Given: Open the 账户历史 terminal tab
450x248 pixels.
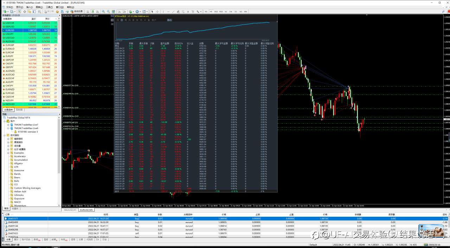Looking at the screenshot, I should coord(26,240).
